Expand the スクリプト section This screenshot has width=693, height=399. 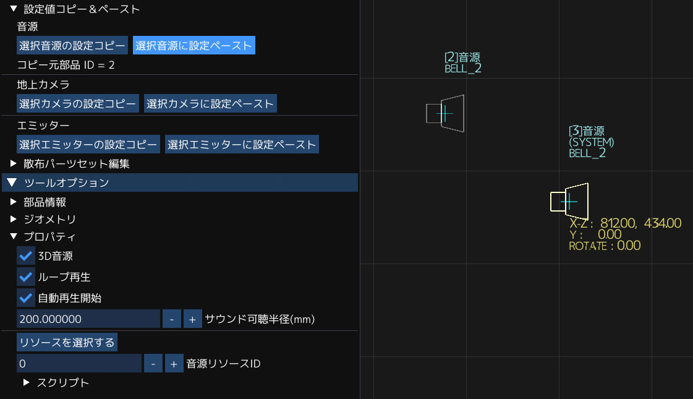[27, 382]
